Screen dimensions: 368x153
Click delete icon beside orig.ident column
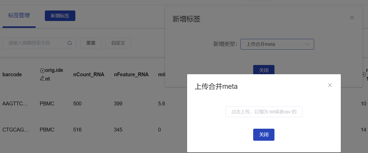pyautogui.click(x=42, y=70)
